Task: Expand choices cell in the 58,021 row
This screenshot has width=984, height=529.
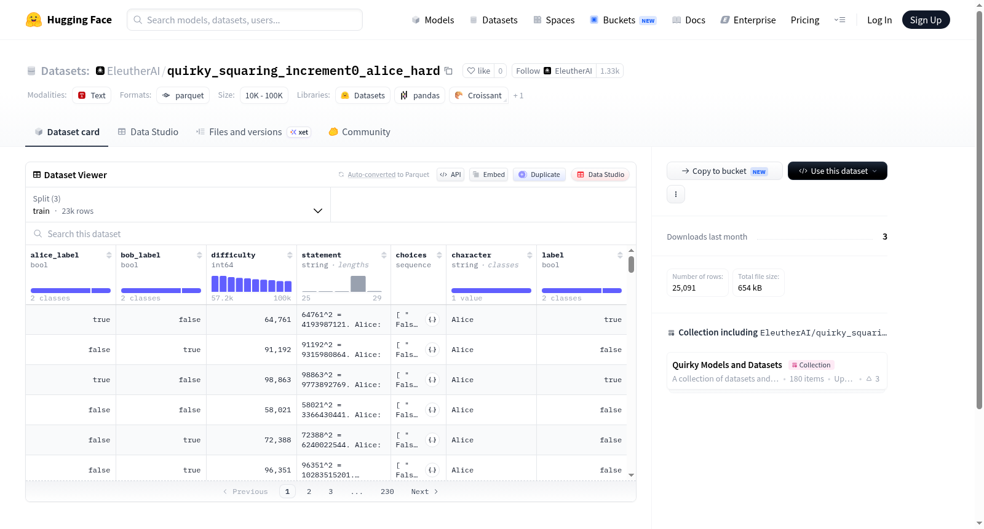Action: point(432,410)
